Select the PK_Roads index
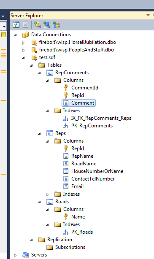This screenshot has width=154, height=259. click(x=82, y=232)
